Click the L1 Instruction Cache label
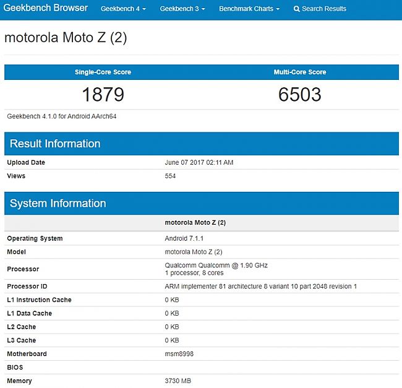Screen dimensions: 402x388 pyautogui.click(x=39, y=300)
